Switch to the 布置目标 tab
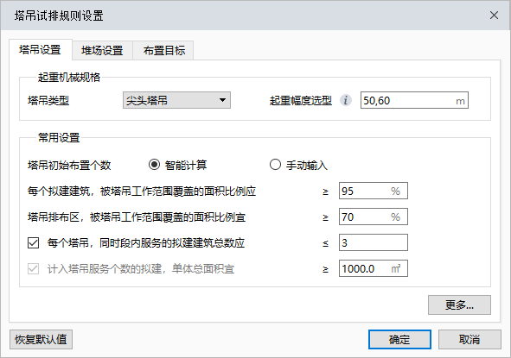 [x=164, y=50]
